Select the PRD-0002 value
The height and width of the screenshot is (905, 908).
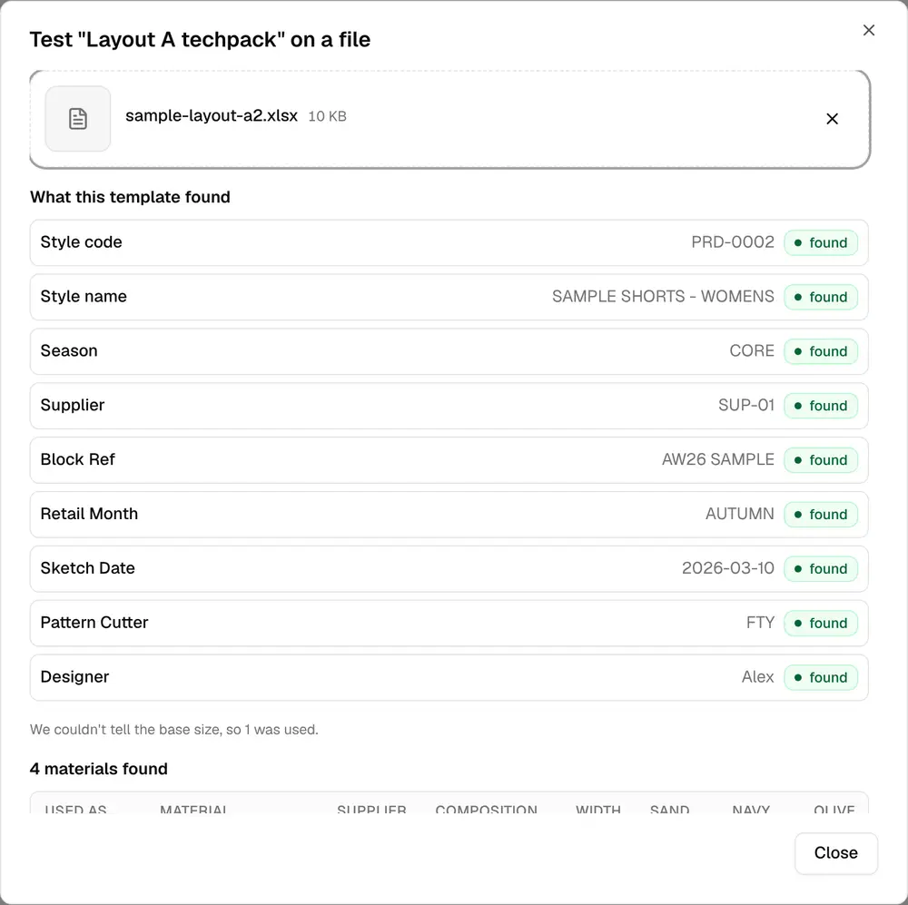(x=733, y=242)
